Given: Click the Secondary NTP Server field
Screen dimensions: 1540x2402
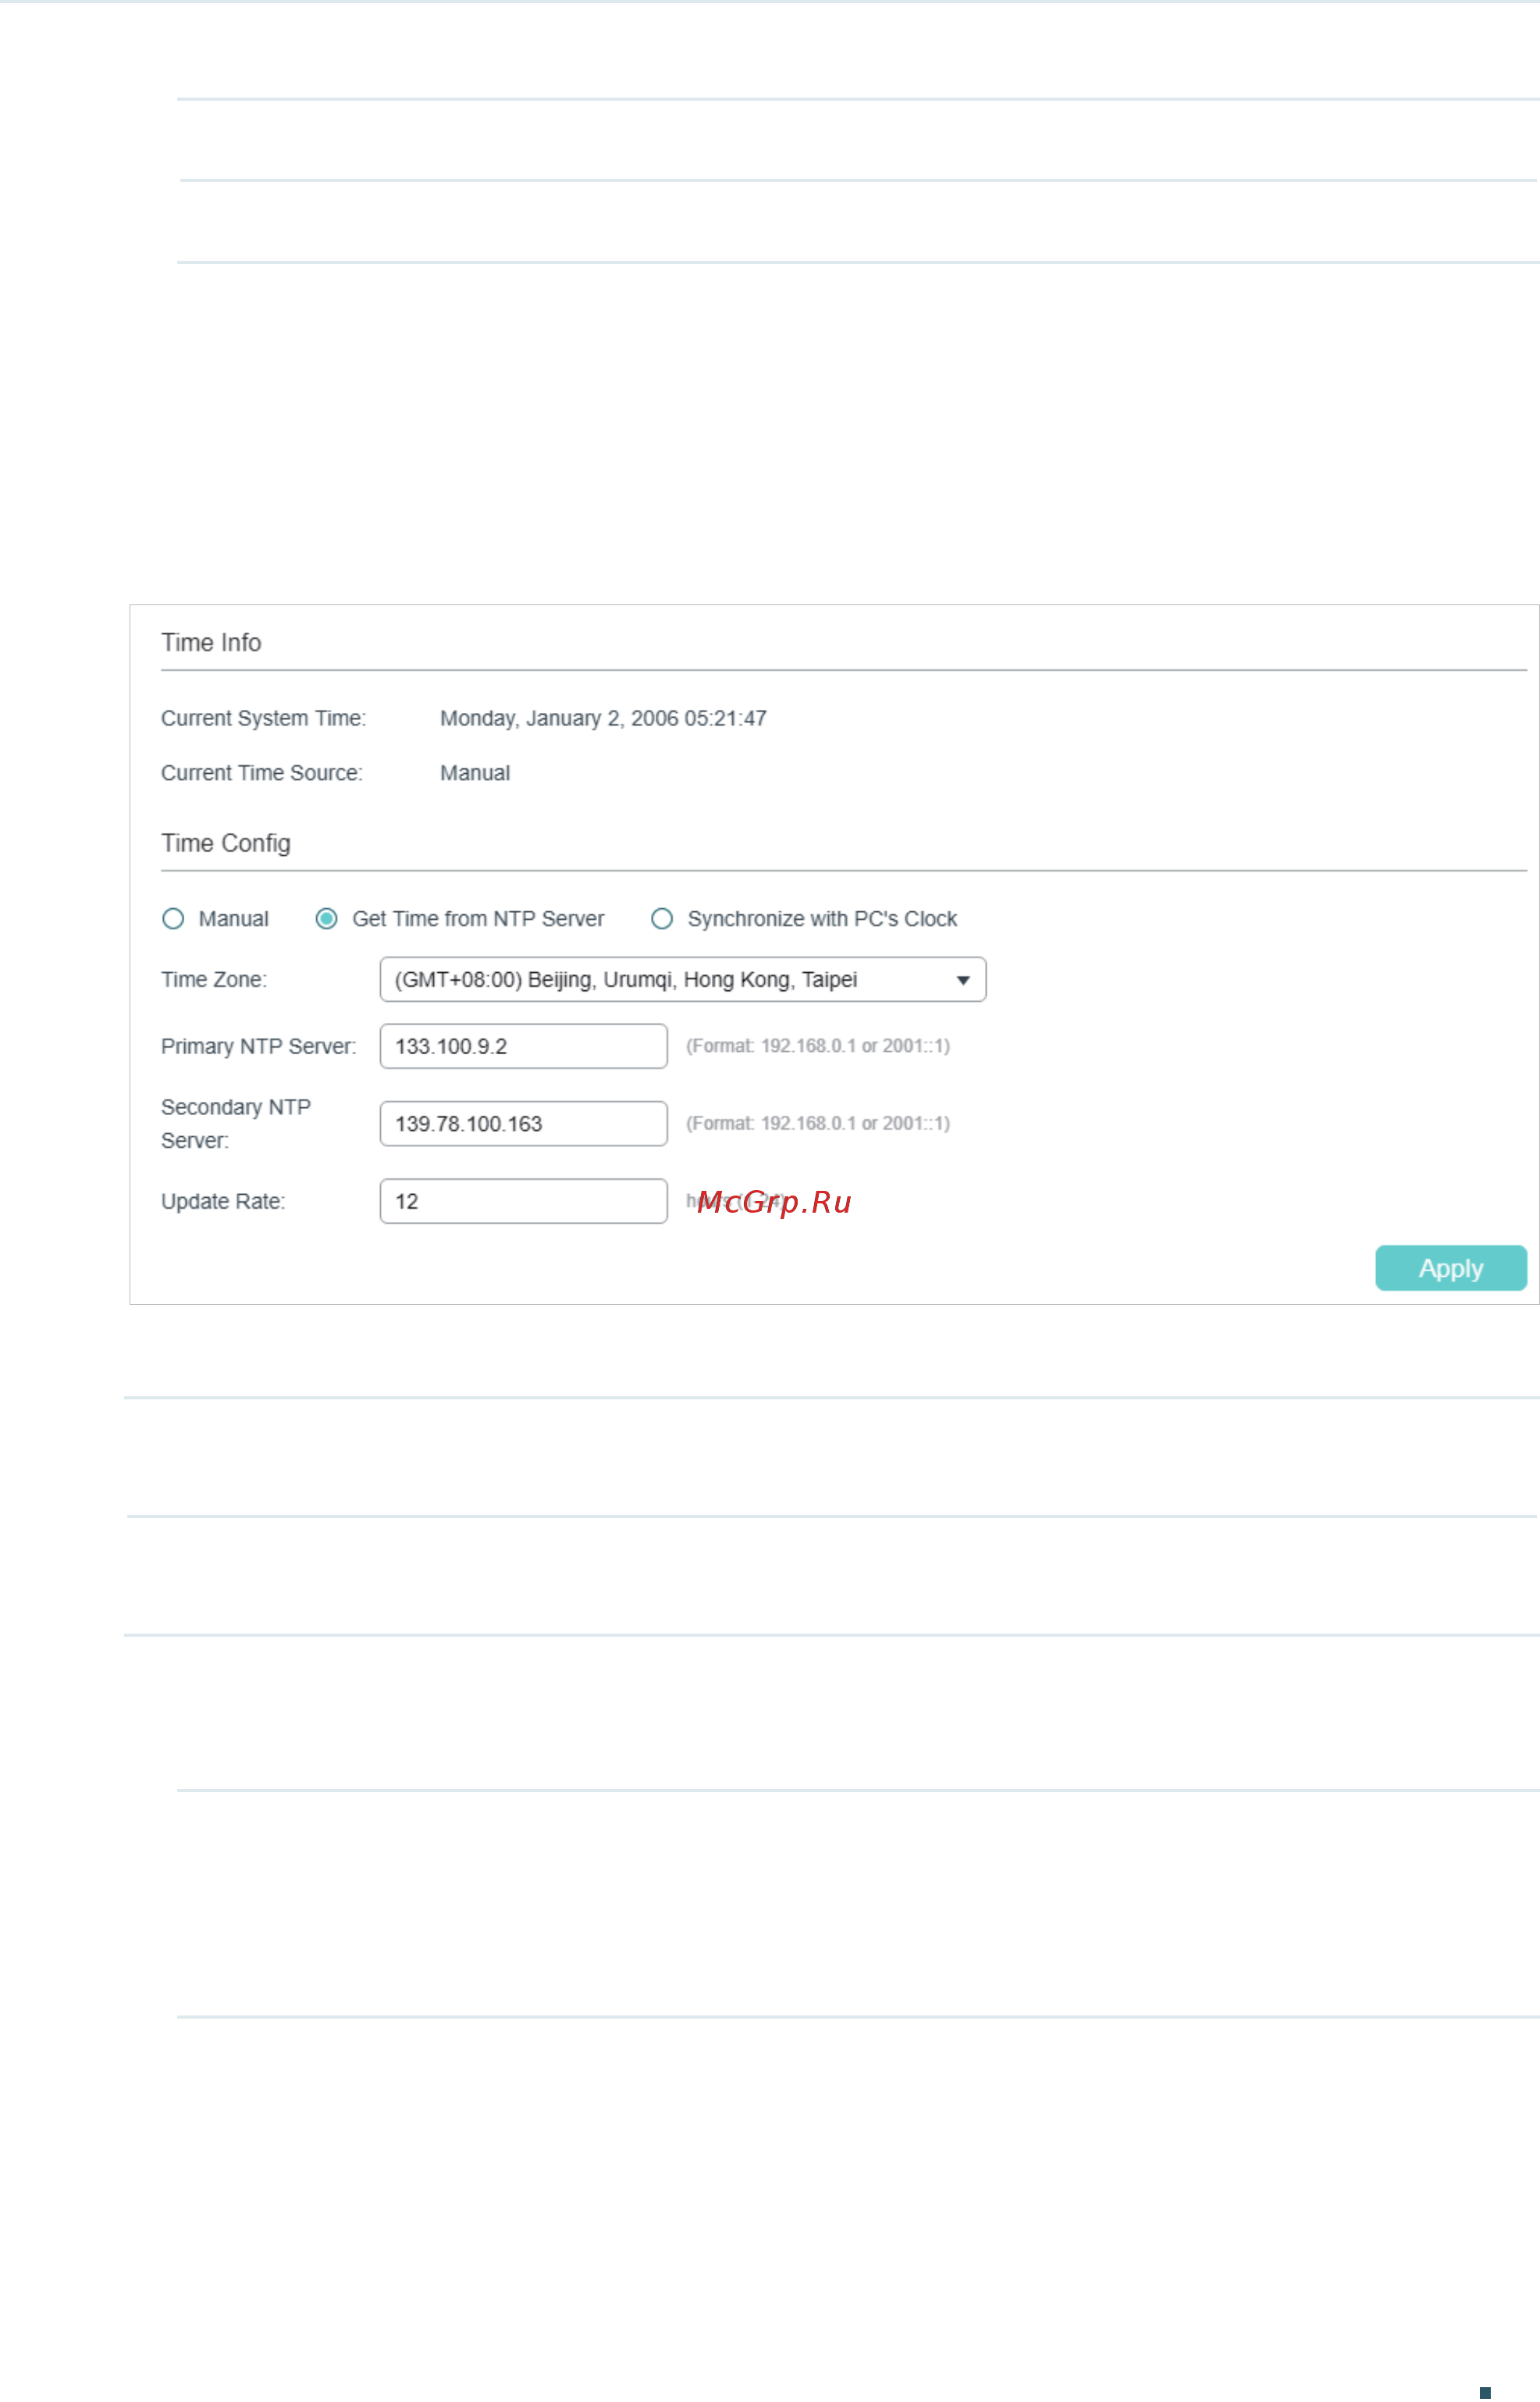Looking at the screenshot, I should pyautogui.click(x=524, y=1124).
